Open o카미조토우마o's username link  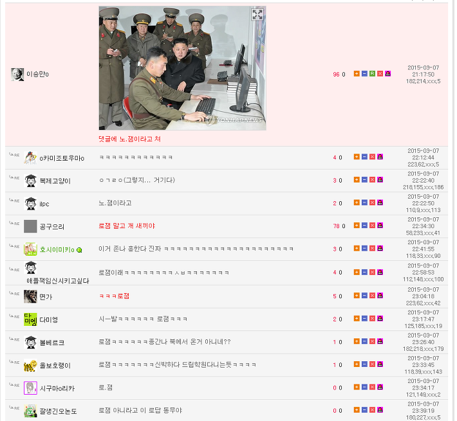click(x=62, y=158)
